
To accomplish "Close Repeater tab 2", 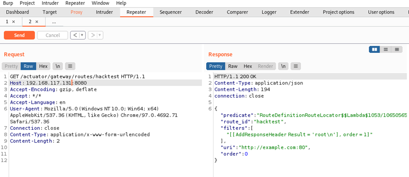I will [x=37, y=22].
